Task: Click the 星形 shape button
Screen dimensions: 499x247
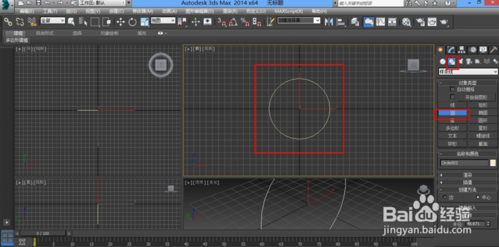Action: (x=483, y=128)
